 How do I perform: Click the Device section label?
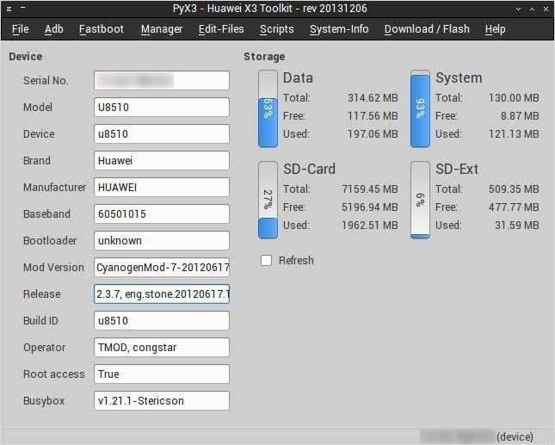pyautogui.click(x=26, y=57)
